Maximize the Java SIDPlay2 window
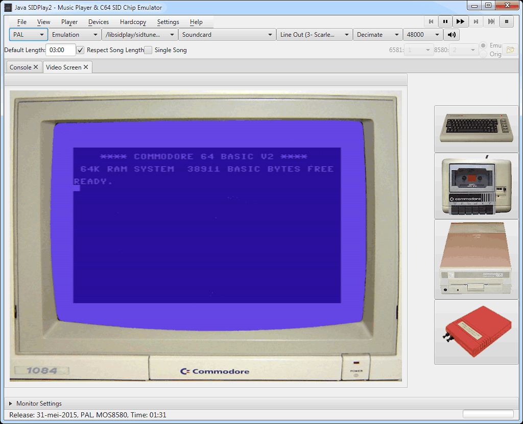This screenshot has height=424, width=523. click(x=488, y=5)
